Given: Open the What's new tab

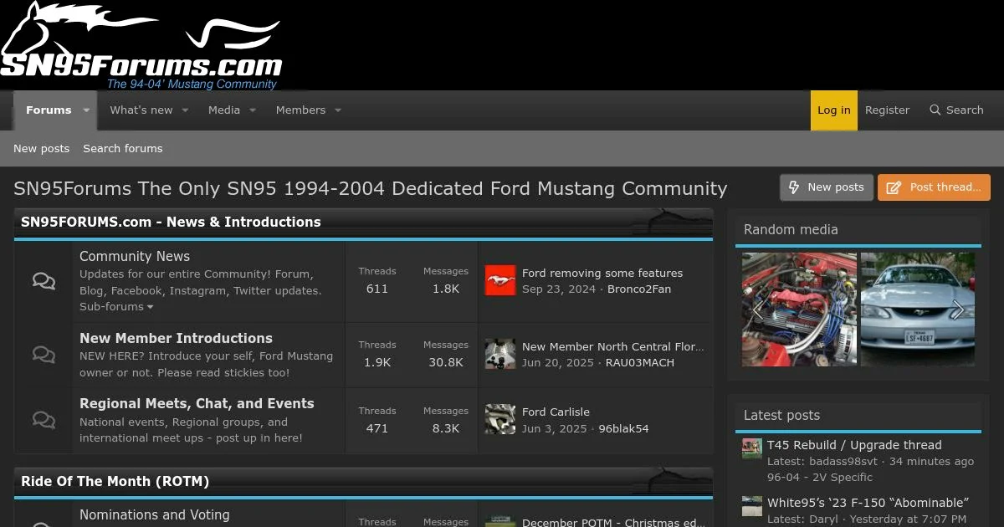Looking at the screenshot, I should (141, 110).
